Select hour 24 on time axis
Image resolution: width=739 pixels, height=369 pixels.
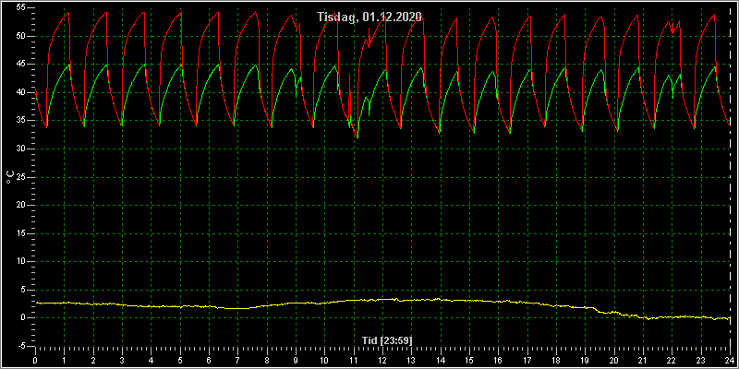pyautogui.click(x=730, y=361)
